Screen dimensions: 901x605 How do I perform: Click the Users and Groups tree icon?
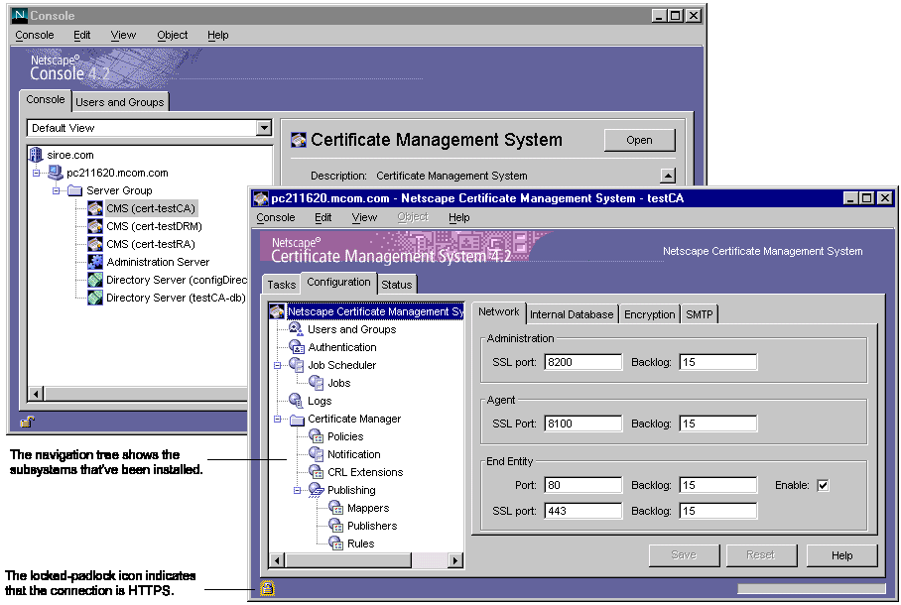[x=296, y=329]
